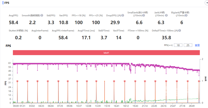
Task: Click the Delta(FTime)>100ms [/h] label
Action: point(165,31)
